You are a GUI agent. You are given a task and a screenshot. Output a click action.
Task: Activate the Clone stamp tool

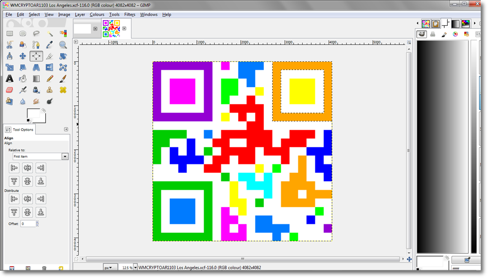(x=50, y=90)
